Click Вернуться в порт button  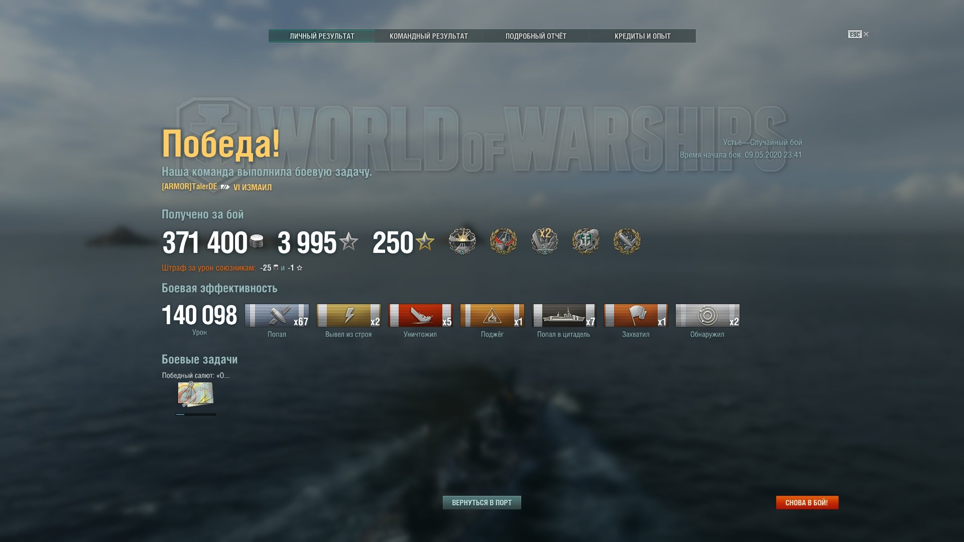pos(482,502)
